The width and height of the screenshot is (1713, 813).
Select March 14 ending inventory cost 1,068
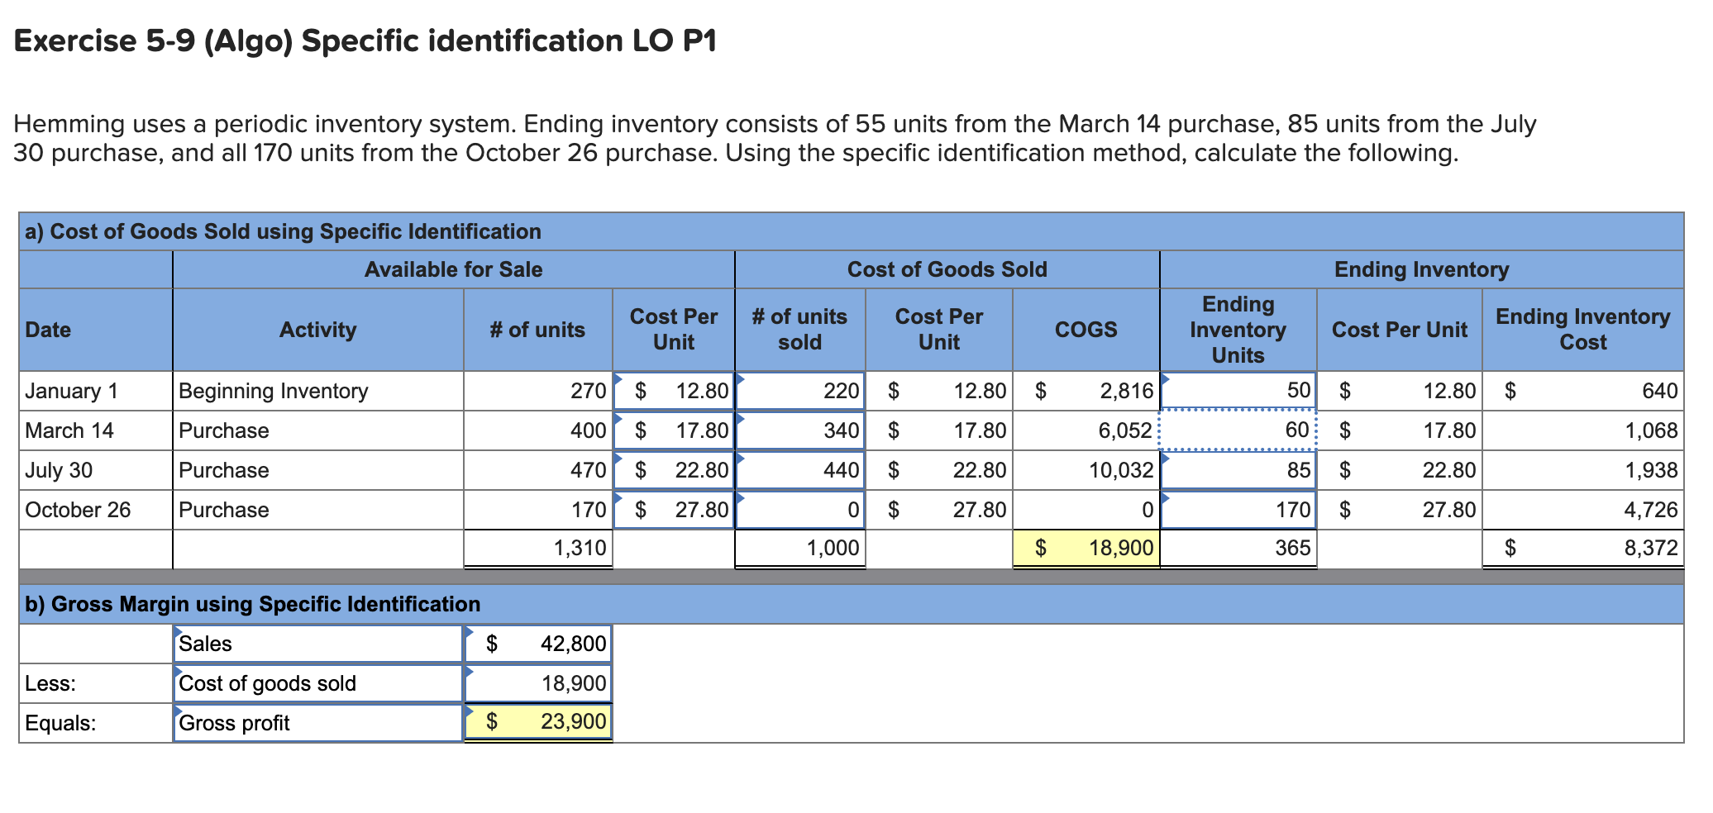tap(1583, 430)
